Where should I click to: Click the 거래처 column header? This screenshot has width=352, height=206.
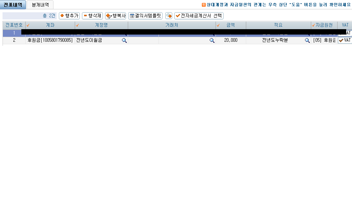click(x=172, y=25)
